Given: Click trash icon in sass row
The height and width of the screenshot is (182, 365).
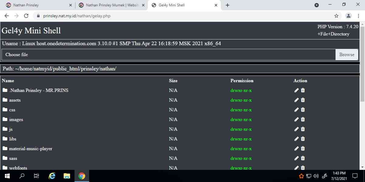Looking at the screenshot, I should pos(303,158).
